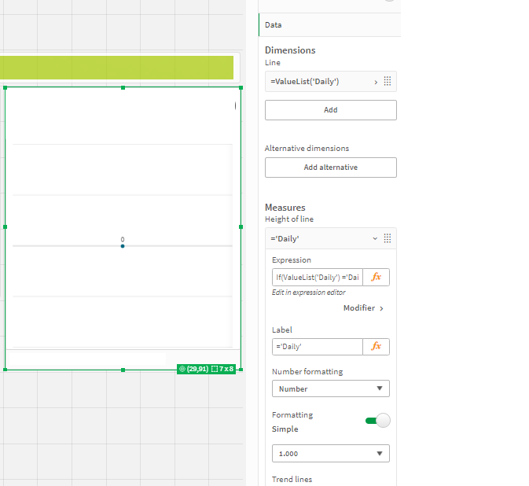Click the Add dimension button
This screenshot has width=529, height=486.
point(331,110)
